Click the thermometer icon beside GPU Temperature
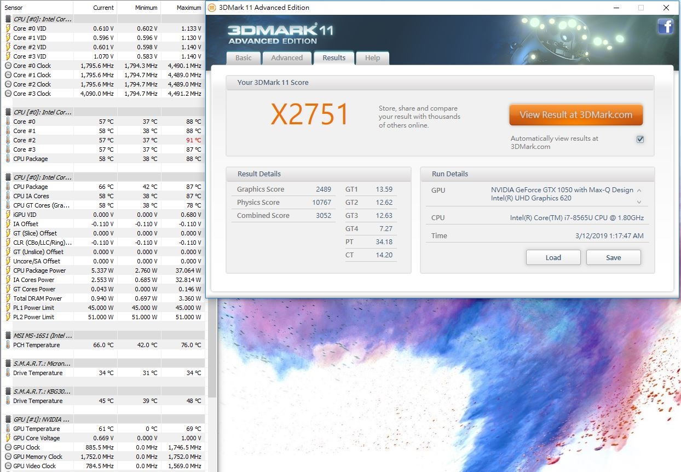 coord(8,429)
